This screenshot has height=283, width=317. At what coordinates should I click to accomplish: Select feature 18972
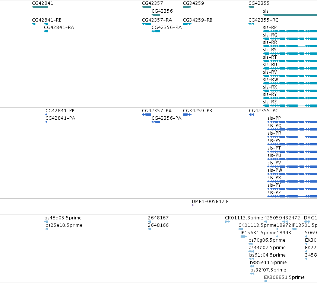[x=278, y=229]
